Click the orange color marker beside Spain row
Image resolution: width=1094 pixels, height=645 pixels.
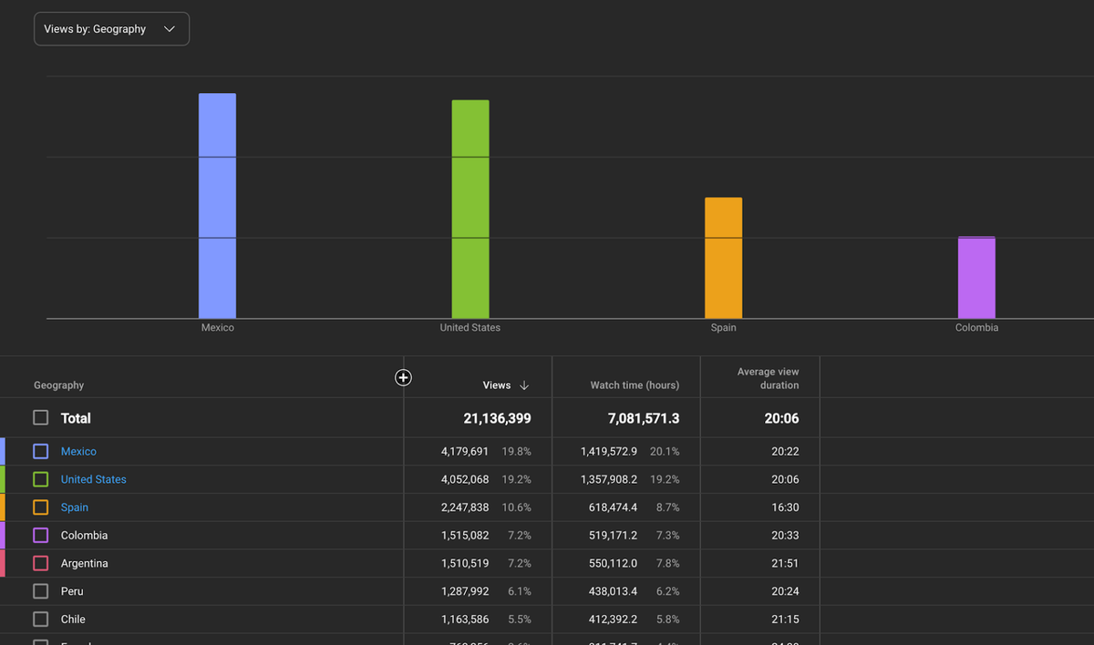pyautogui.click(x=3, y=507)
